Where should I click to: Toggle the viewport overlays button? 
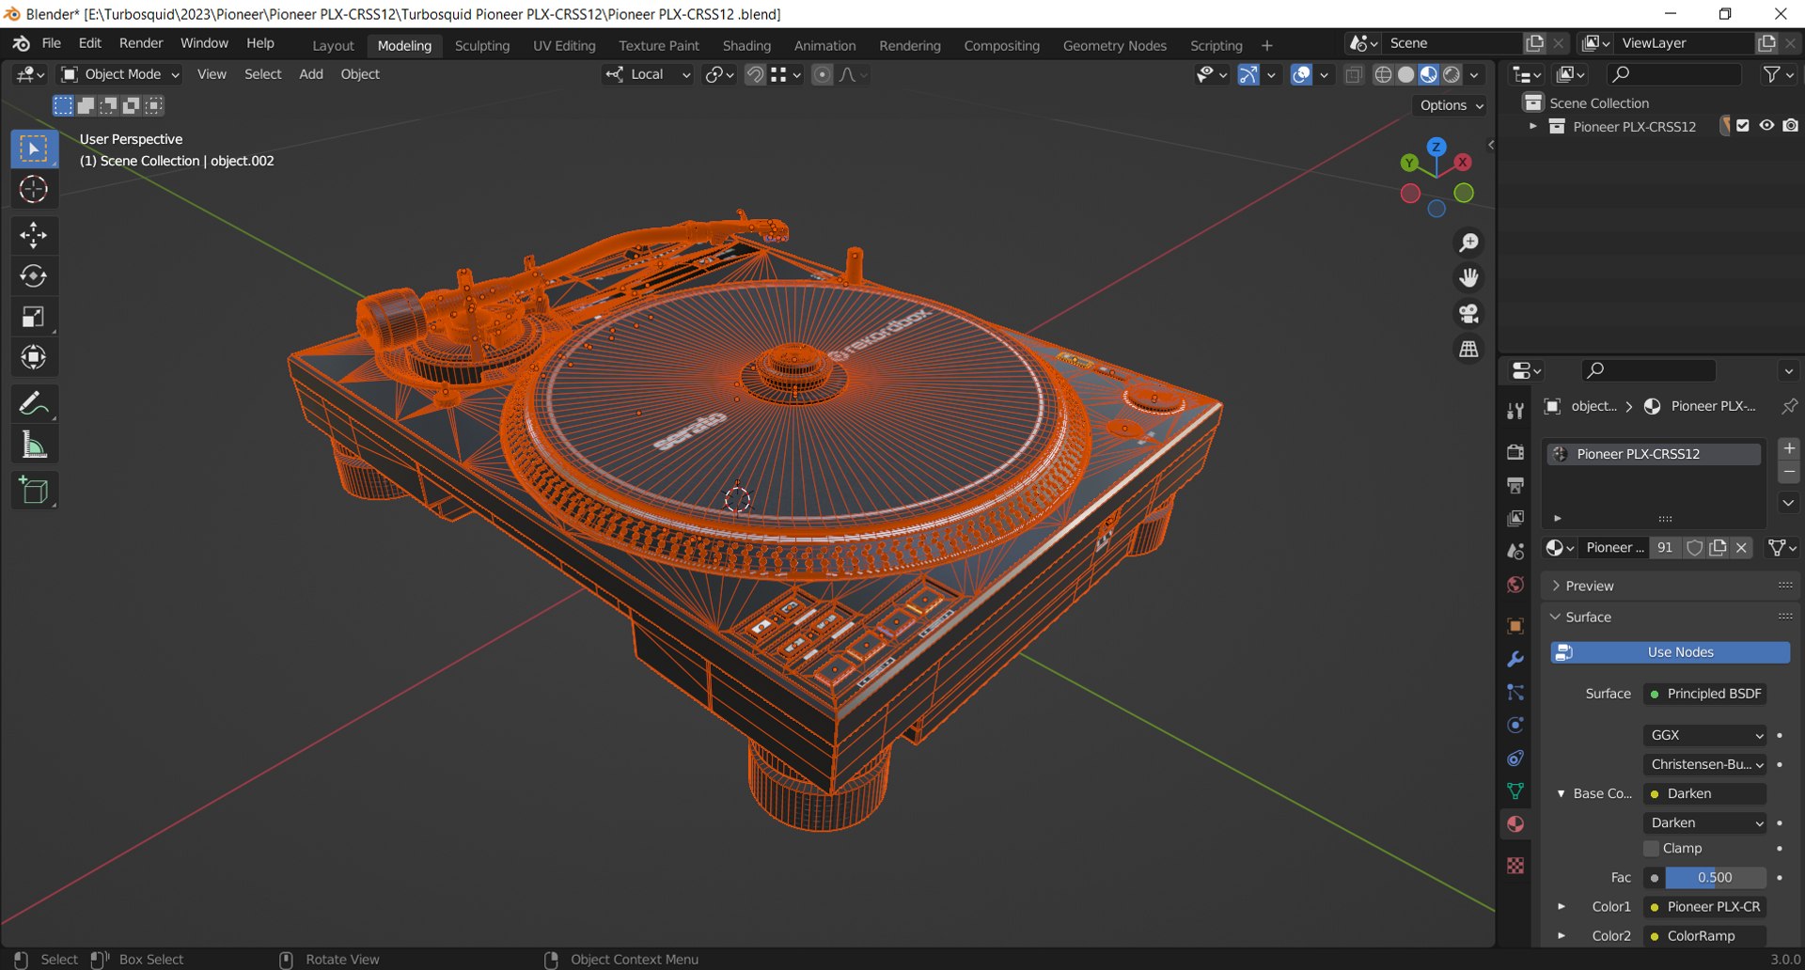[1301, 74]
